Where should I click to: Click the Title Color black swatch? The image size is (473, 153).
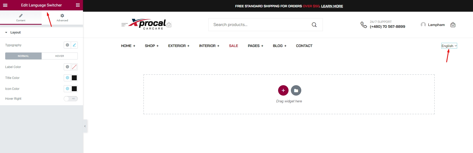74,78
